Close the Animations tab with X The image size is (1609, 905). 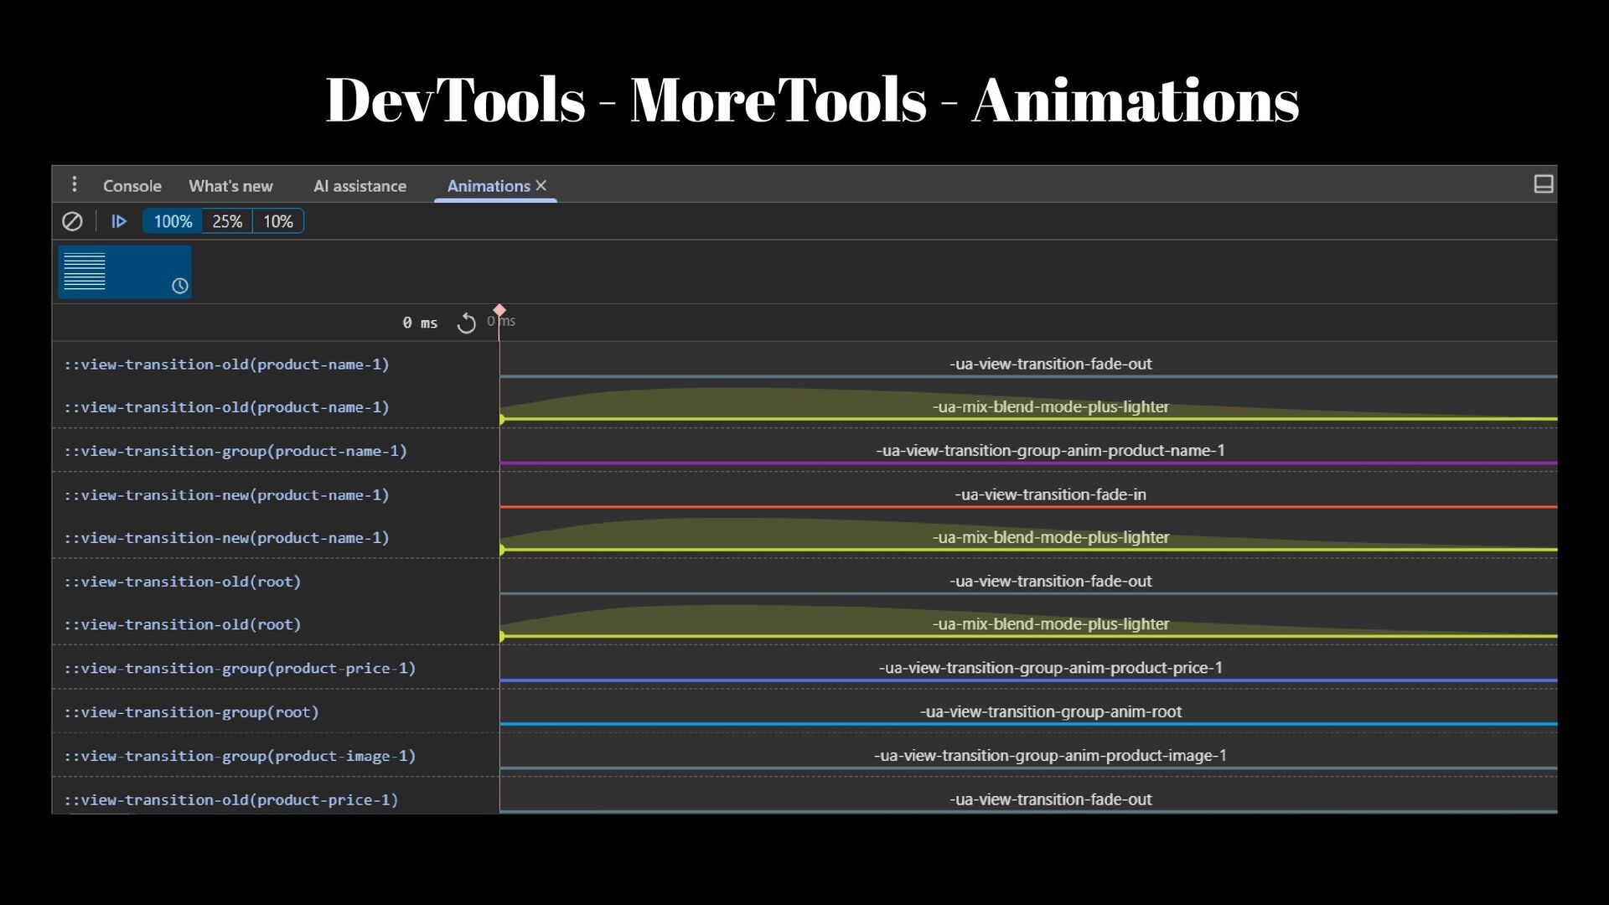(x=541, y=185)
